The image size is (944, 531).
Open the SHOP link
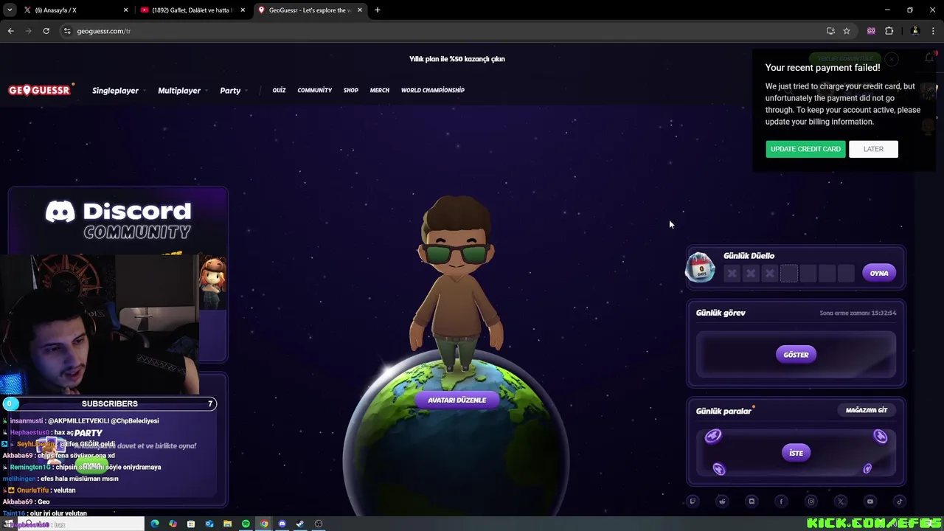tap(351, 90)
